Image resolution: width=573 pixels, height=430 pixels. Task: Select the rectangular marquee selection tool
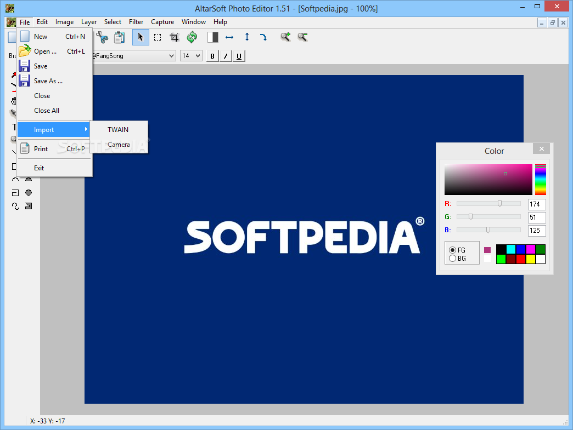coord(158,37)
